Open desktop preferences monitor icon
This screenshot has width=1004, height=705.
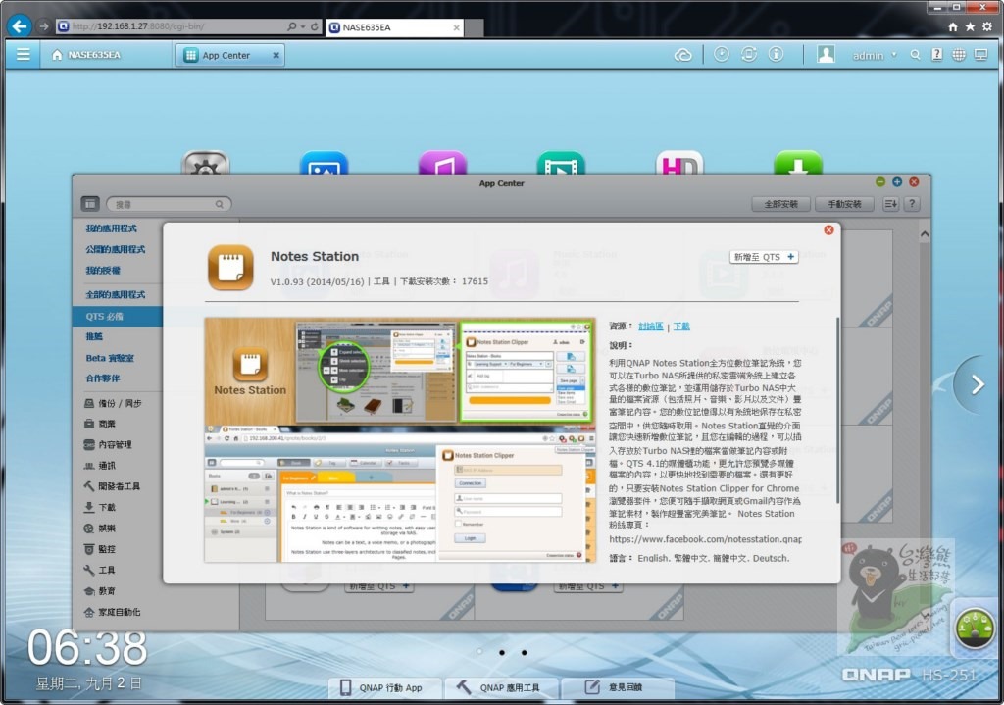pos(980,55)
